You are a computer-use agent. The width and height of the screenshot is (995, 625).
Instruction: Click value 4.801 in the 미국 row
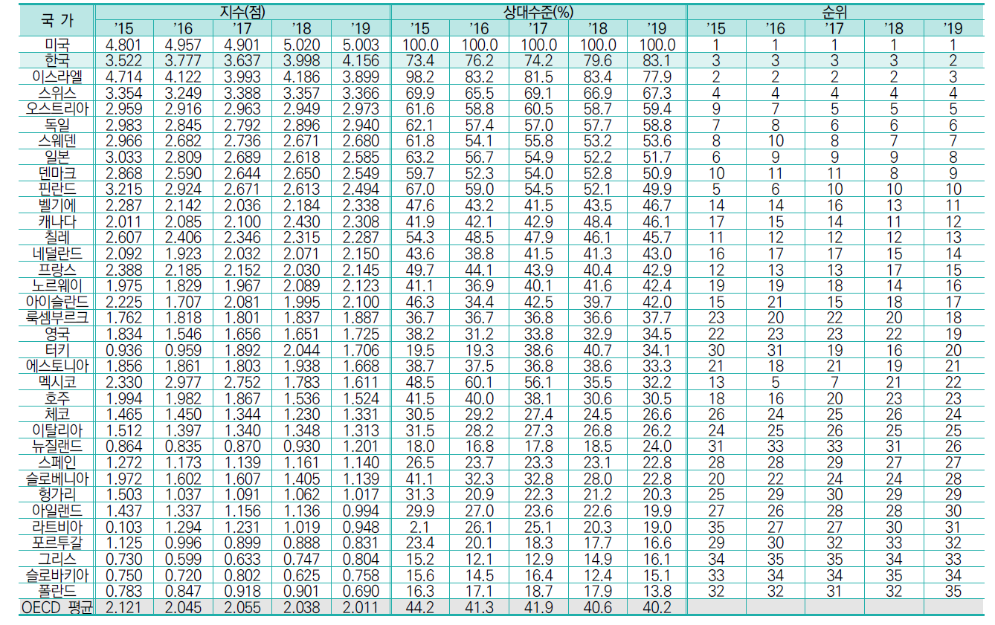point(124,45)
